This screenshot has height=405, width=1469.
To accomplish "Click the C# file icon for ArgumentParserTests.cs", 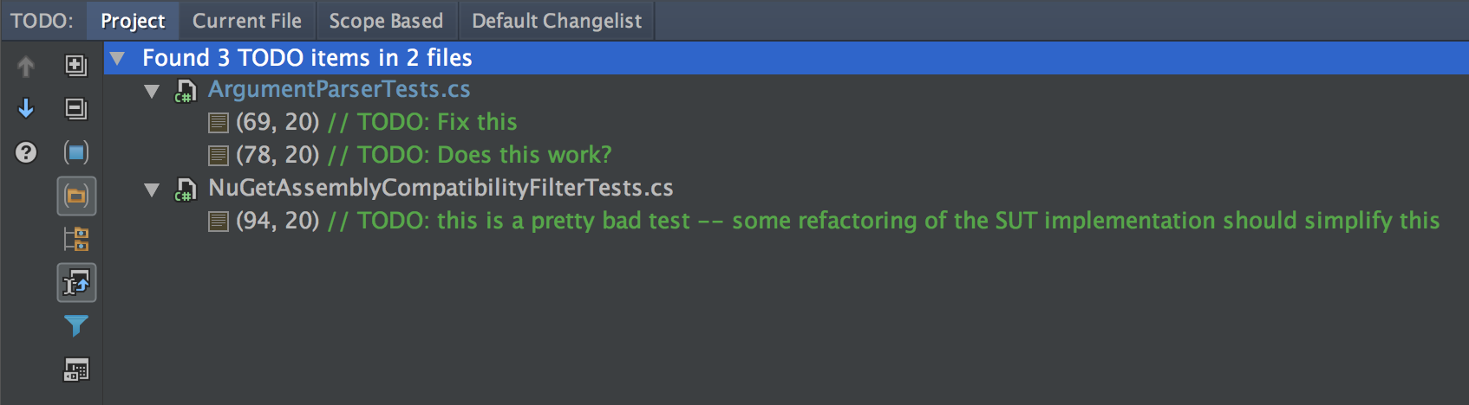I will [186, 90].
